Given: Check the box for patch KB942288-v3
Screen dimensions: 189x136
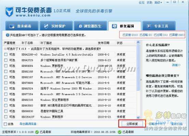Looking at the screenshot, I should [6, 55].
